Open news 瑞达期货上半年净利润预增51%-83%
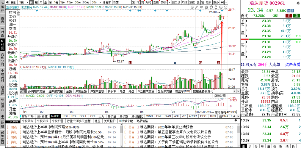The image size is (301, 148). coord(51,127)
